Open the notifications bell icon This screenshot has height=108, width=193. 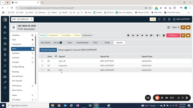[159, 19]
